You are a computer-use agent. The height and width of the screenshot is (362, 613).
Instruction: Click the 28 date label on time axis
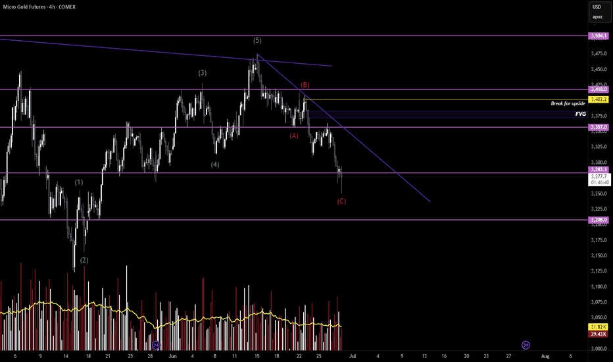click(150, 356)
